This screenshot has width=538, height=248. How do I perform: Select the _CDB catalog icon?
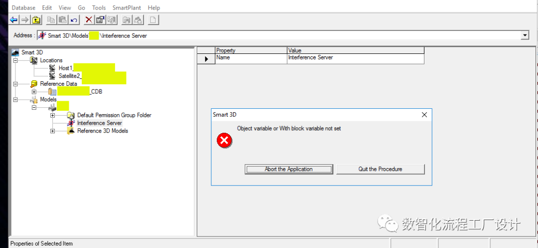(x=52, y=92)
